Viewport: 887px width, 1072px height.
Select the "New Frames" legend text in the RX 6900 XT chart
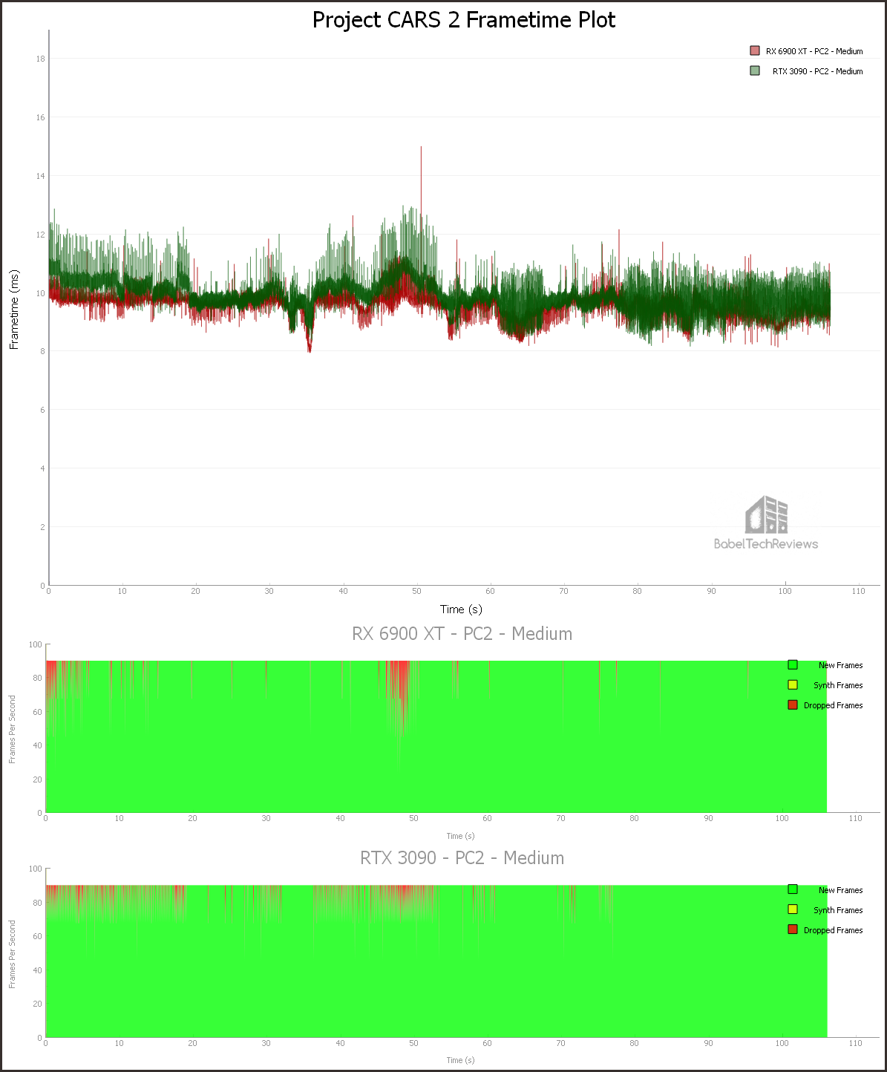(x=840, y=665)
